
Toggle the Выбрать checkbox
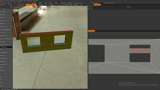[x=67, y=3]
